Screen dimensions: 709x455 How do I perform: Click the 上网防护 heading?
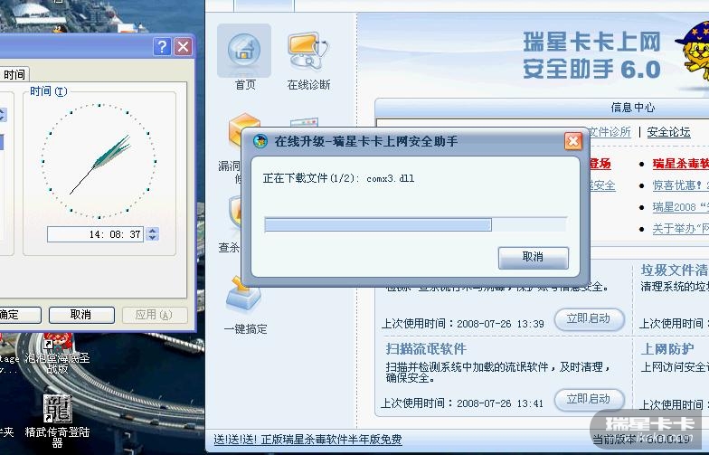tap(667, 349)
